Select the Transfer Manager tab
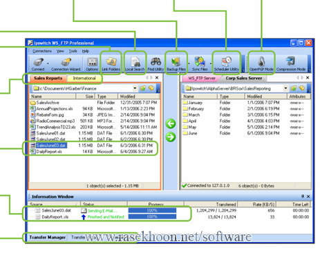 coord(48,237)
